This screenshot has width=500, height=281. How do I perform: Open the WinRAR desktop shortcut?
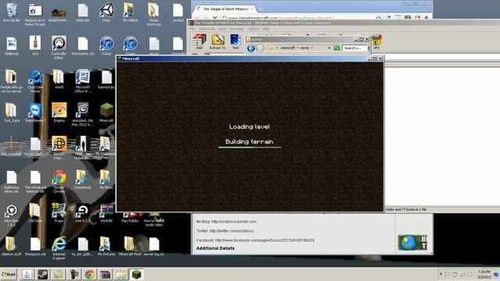tap(106, 212)
